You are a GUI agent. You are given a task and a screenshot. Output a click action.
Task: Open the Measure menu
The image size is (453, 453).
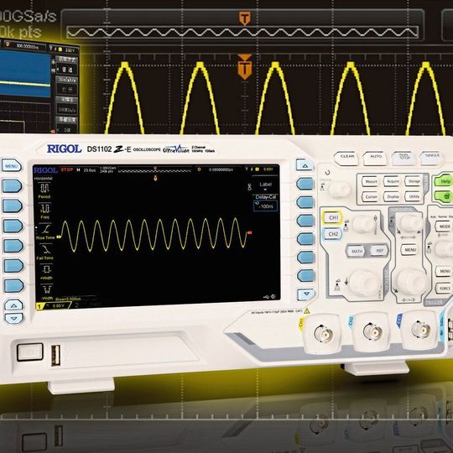pyautogui.click(x=371, y=181)
